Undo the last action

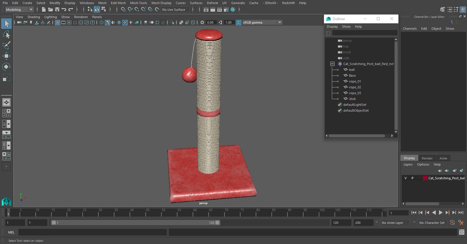click(64, 10)
